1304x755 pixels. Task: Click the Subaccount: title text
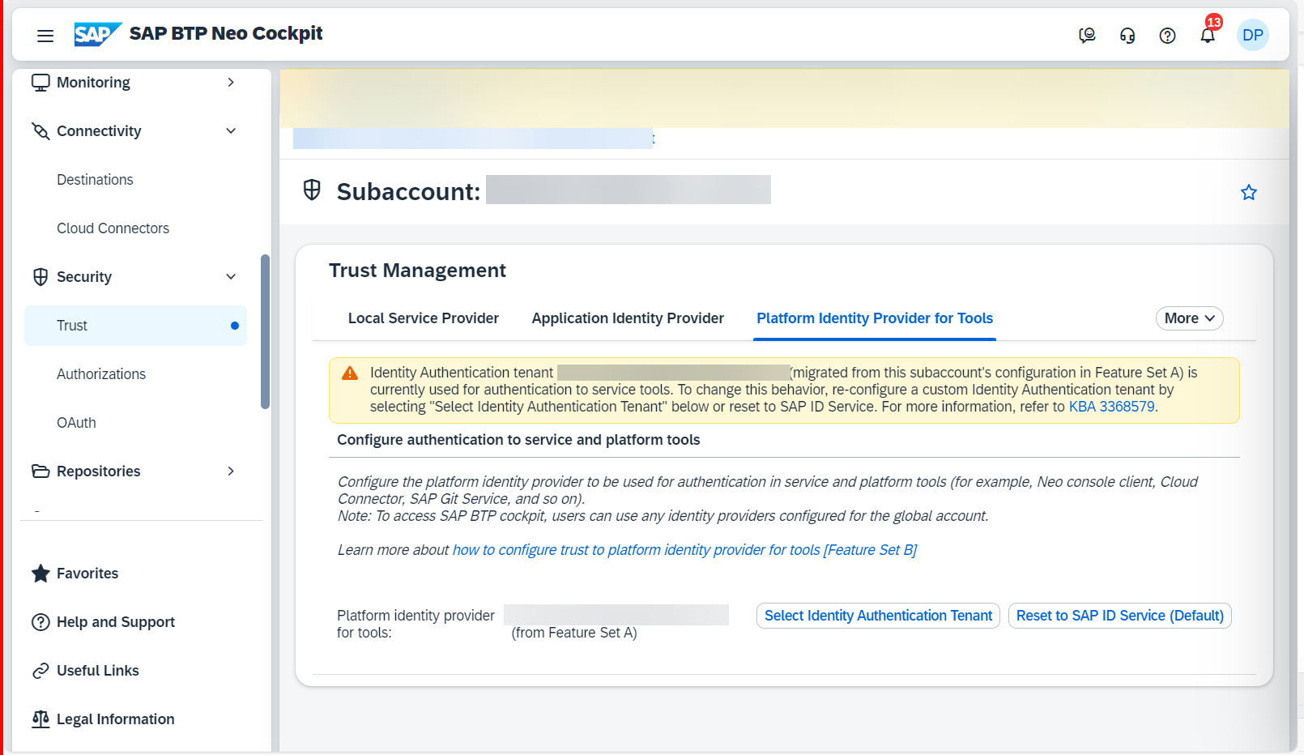coord(408,192)
